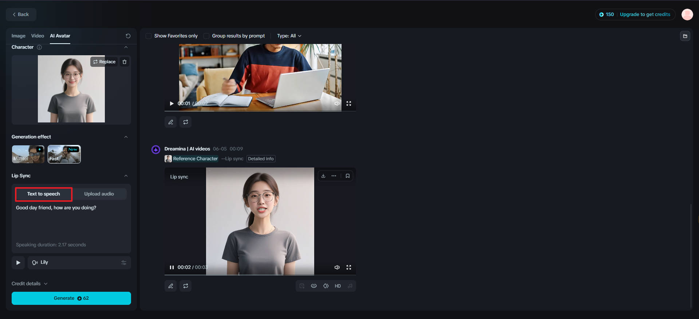699x319 pixels.
Task: Click the edit pencil under the laptop video
Action: 171,122
